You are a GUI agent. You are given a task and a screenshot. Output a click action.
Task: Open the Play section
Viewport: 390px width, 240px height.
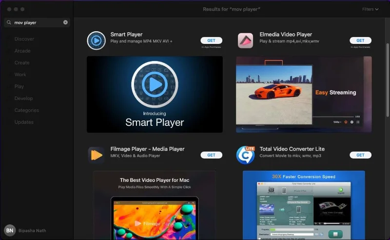[19, 86]
